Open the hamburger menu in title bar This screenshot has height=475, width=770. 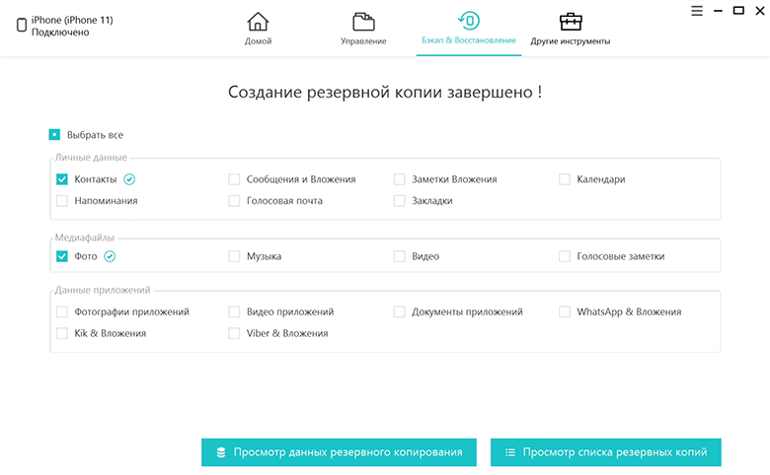696,10
